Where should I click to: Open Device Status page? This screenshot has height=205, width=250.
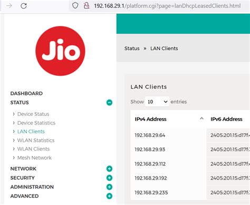click(33, 114)
